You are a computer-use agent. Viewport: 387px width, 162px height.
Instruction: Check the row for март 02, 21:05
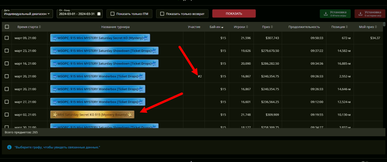(7, 114)
